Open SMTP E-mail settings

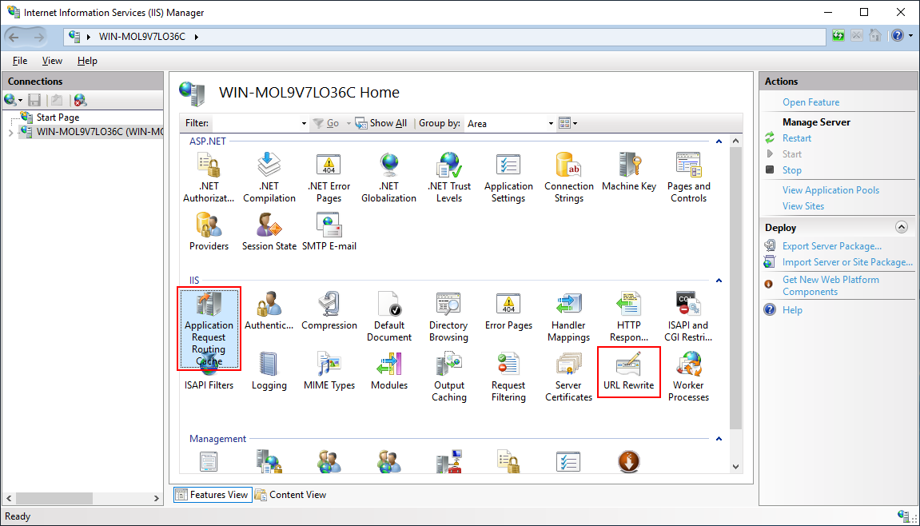click(329, 232)
